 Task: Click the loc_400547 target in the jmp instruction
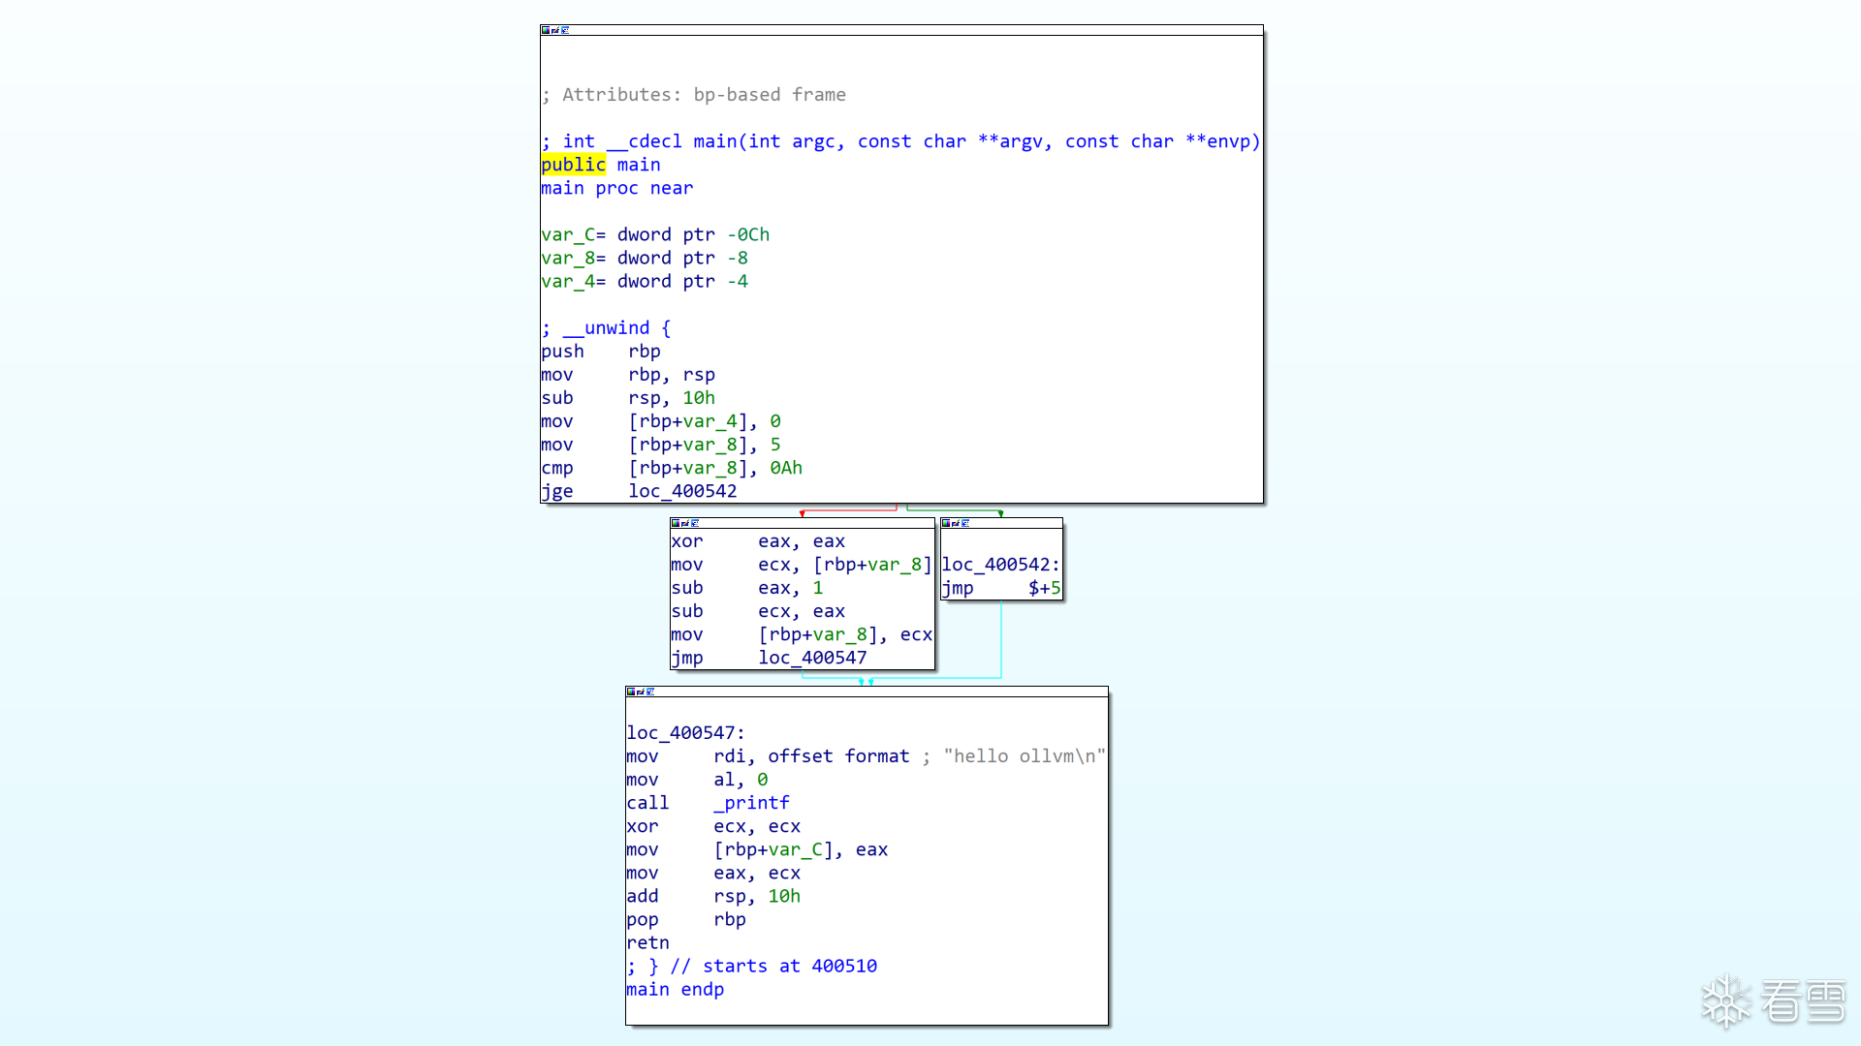(x=812, y=658)
